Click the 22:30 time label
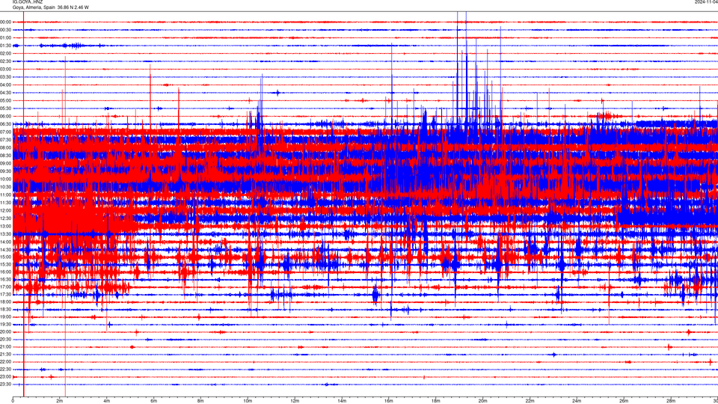This screenshot has width=718, height=404. click(x=5, y=370)
